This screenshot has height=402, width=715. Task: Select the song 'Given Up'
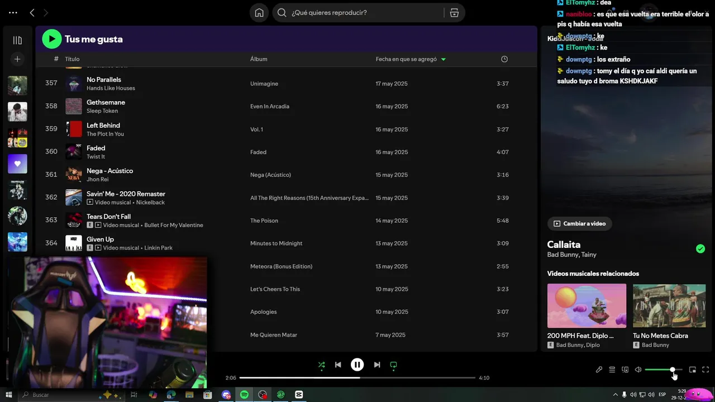(100, 239)
